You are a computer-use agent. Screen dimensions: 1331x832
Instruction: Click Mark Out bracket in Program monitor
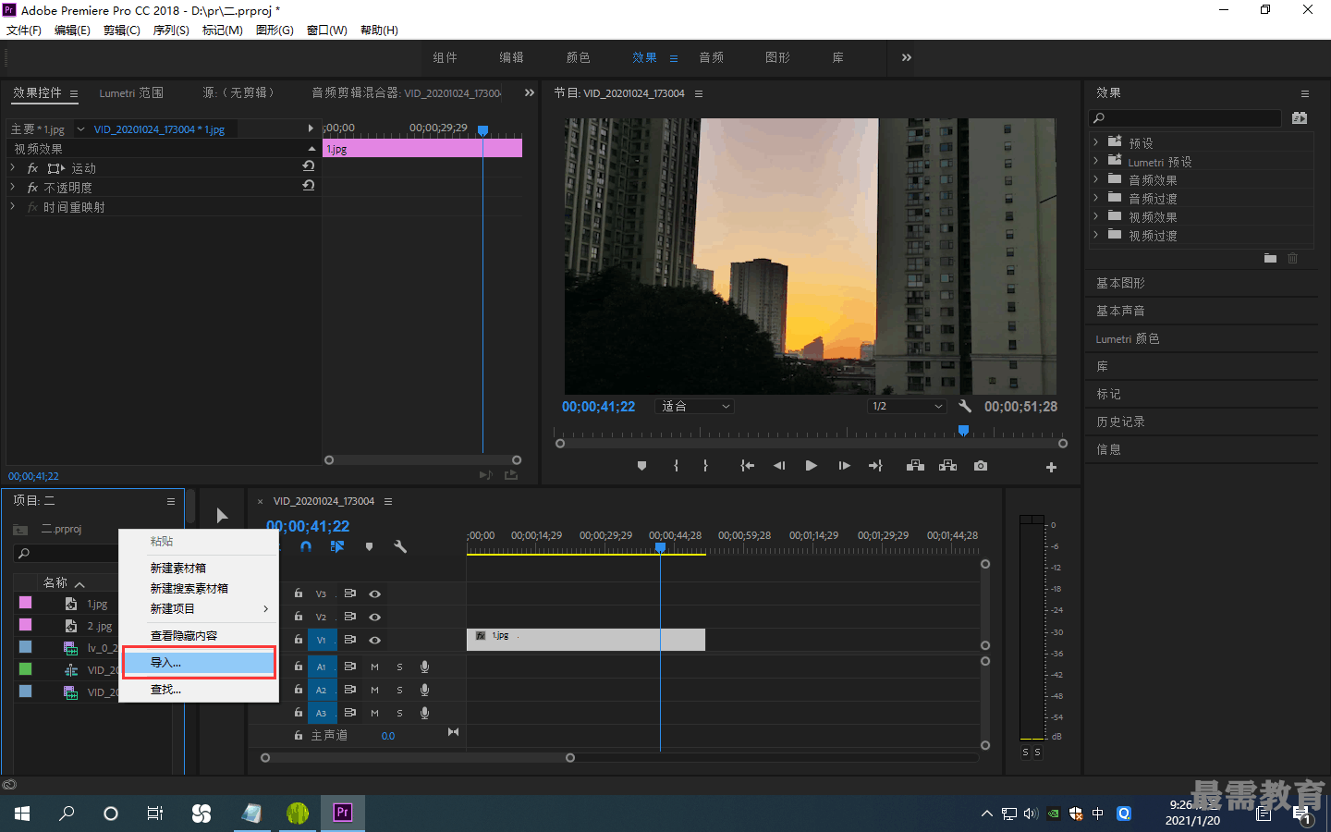705,466
